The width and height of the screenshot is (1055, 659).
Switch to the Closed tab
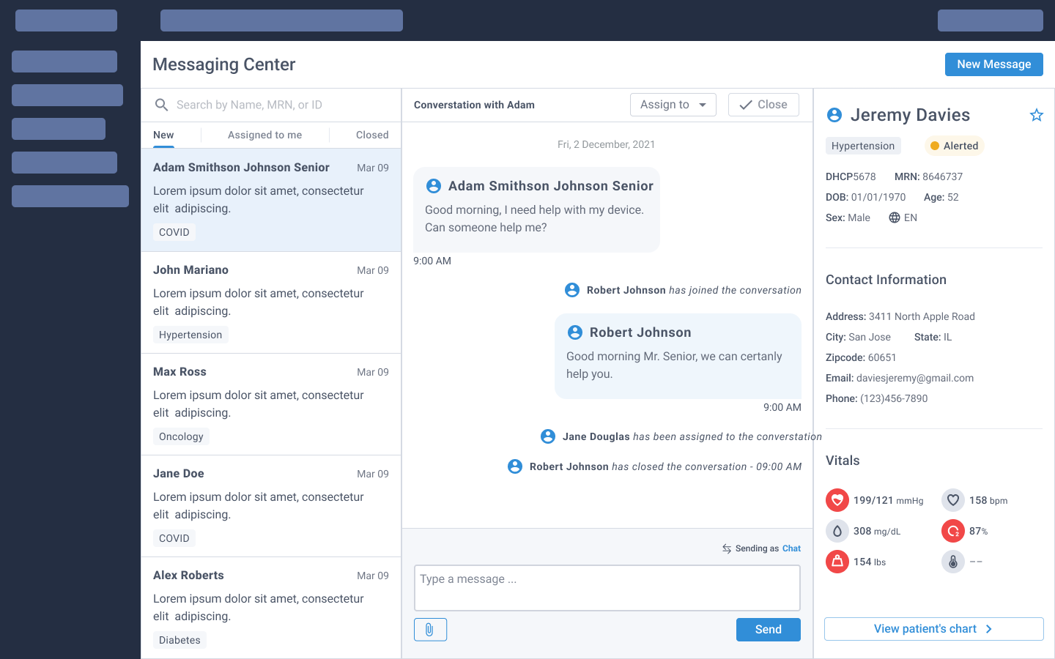tap(372, 135)
